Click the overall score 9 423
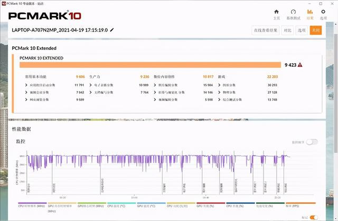The height and width of the screenshot is (221, 338). [290, 65]
